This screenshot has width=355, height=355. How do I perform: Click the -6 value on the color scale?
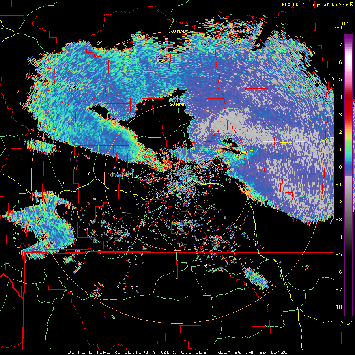pyautogui.click(x=339, y=272)
